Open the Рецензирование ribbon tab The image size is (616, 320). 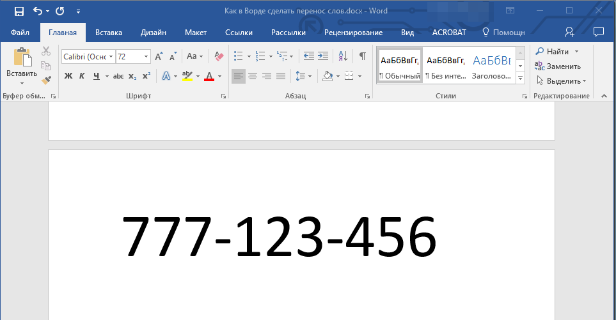[x=353, y=33]
